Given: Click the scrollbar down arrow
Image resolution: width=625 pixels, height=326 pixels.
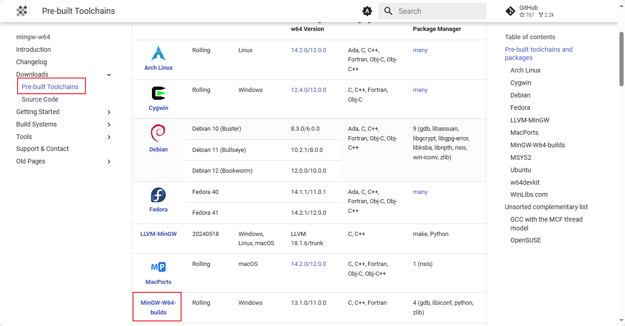Looking at the screenshot, I should click(621, 320).
